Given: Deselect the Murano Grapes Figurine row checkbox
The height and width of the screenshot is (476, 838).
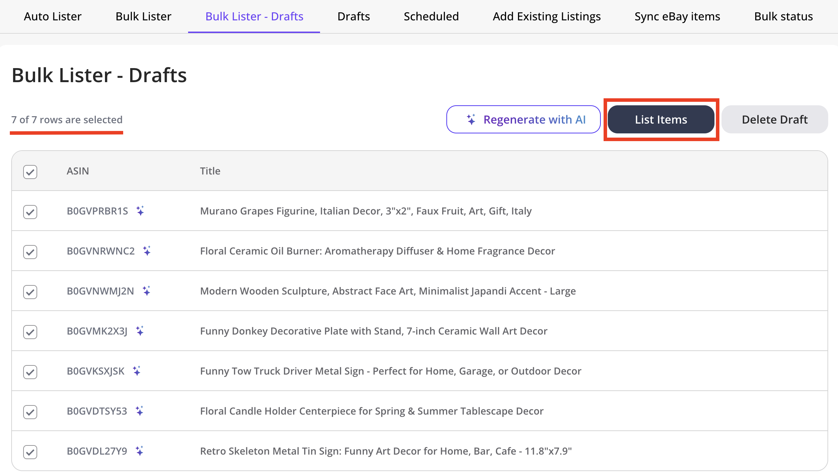Looking at the screenshot, I should pyautogui.click(x=30, y=212).
